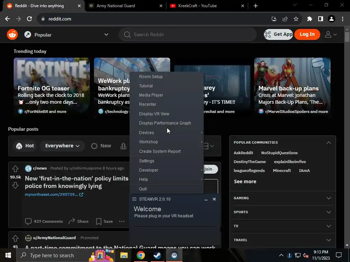Collapse the Popular Communities section
Viewport: 350px width, 262px height.
click(329, 143)
